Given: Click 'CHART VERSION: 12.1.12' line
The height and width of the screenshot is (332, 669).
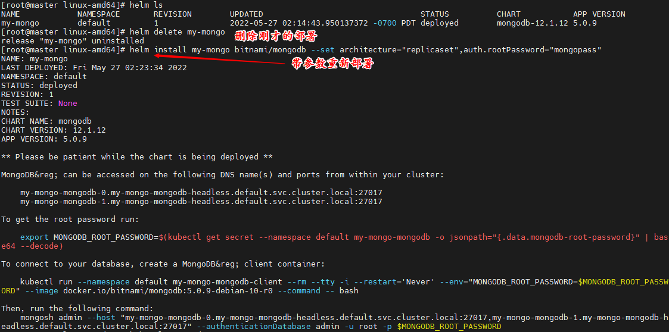Looking at the screenshot, I should click(x=54, y=130).
